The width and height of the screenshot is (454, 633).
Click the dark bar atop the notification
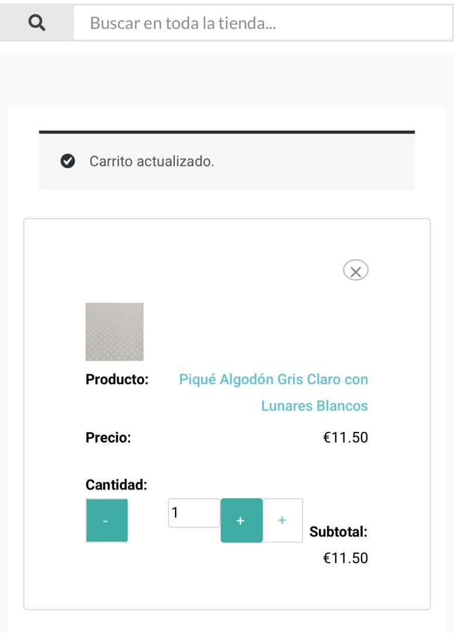pos(226,132)
